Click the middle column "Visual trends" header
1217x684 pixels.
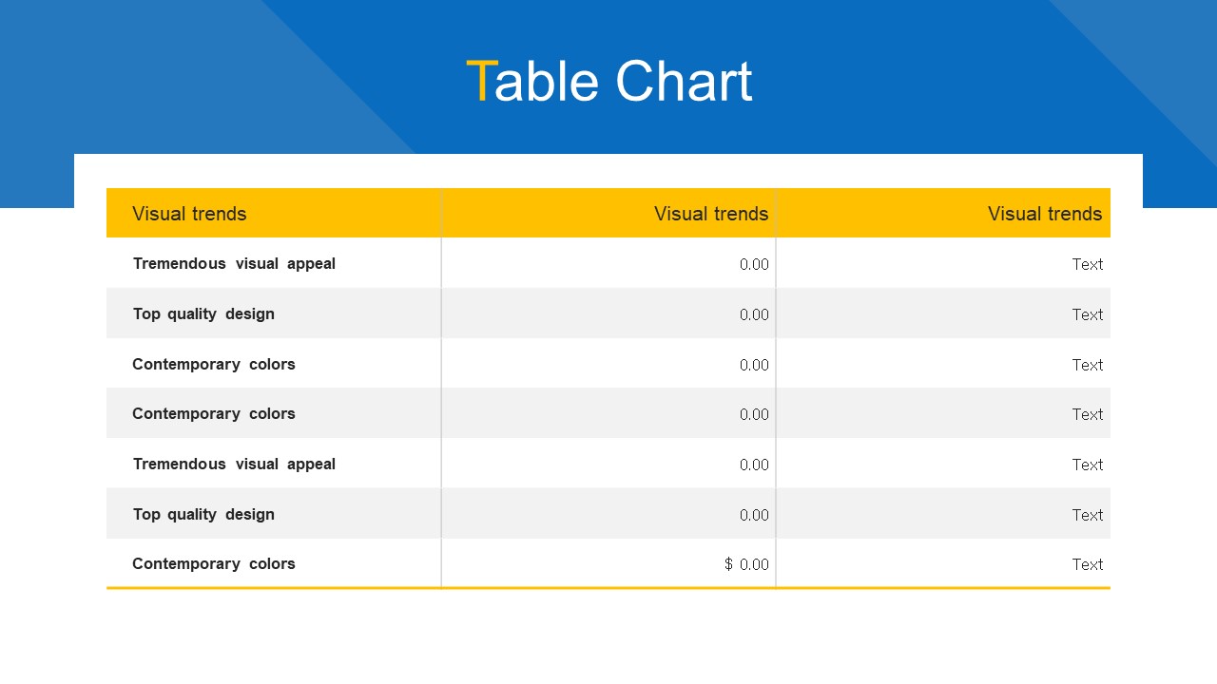(710, 214)
